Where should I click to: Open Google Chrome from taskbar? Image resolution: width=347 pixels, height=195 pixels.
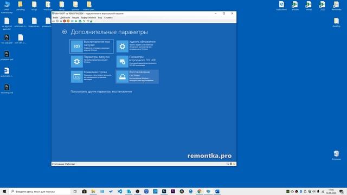tap(200, 191)
